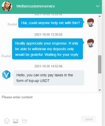Select the 'Hai, could anyone help me' bubble
The width and height of the screenshot is (105, 126).
click(x=51, y=23)
